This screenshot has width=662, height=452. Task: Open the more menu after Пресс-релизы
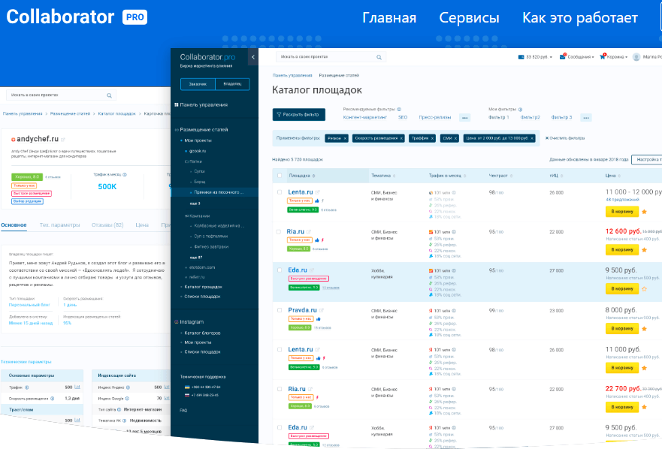[x=465, y=118]
